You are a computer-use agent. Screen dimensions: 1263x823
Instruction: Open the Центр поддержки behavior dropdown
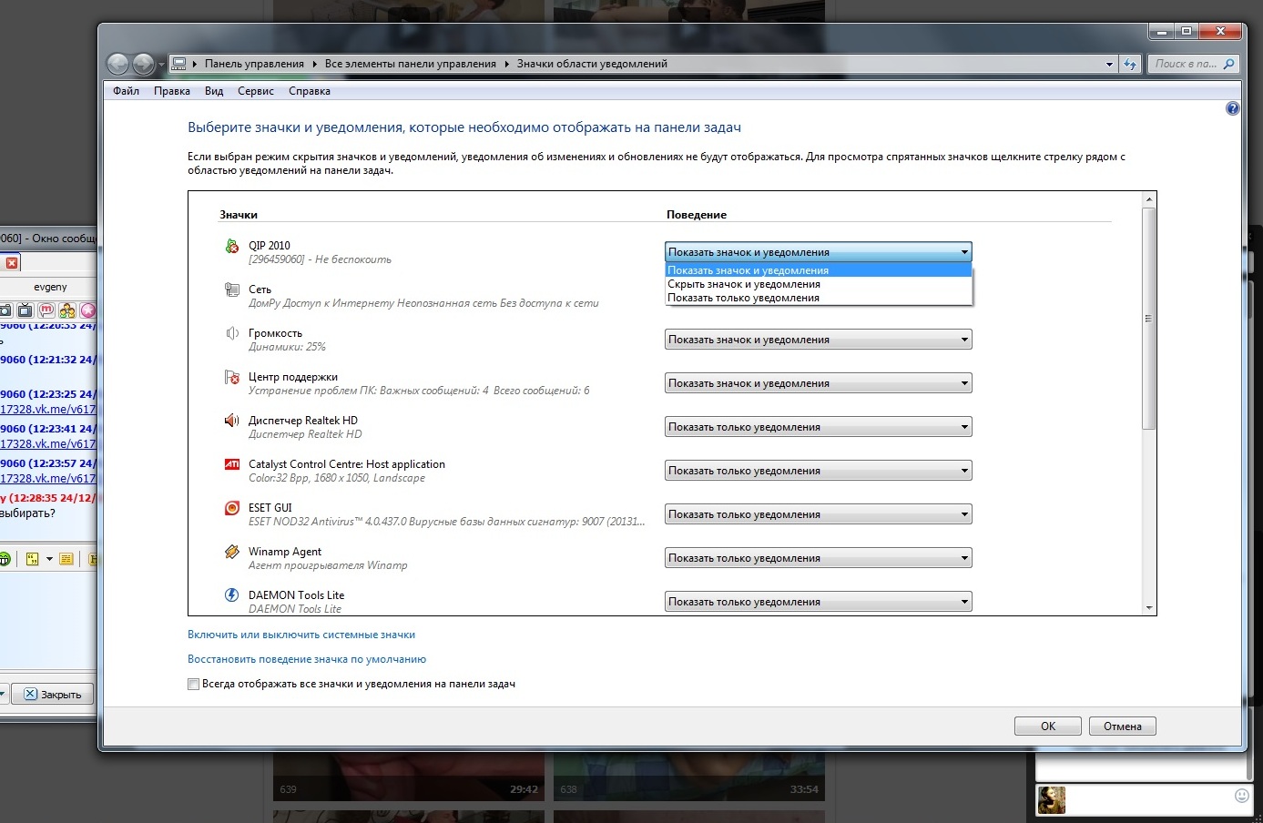pos(819,383)
